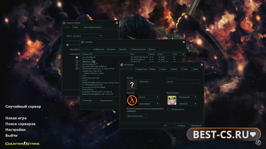Open Настройки from main menu
The height and width of the screenshot is (149, 266).
pyautogui.click(x=15, y=130)
